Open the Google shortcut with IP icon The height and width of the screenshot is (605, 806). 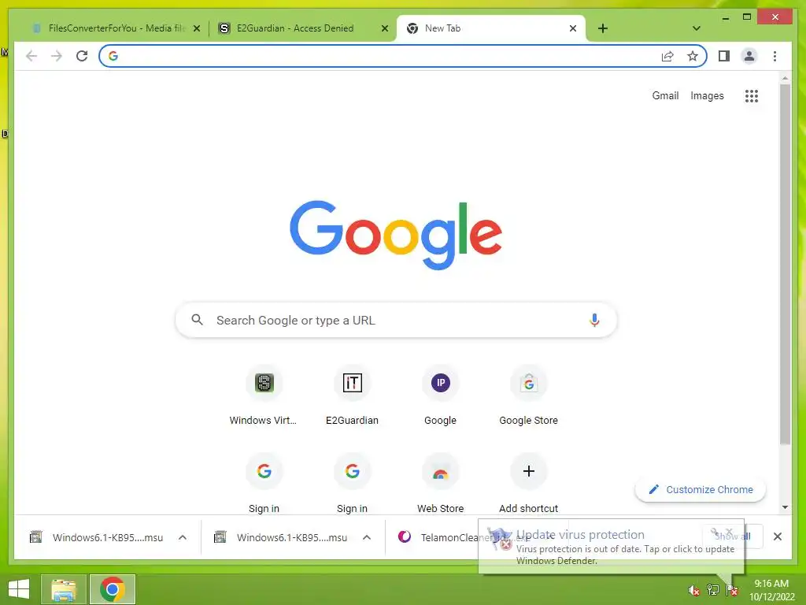click(441, 395)
